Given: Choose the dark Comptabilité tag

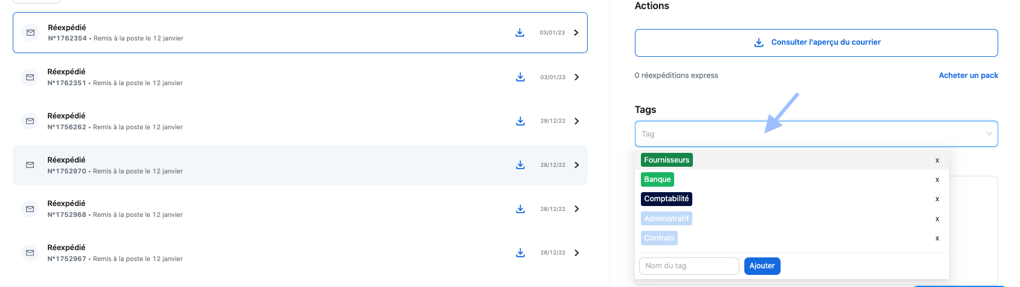Looking at the screenshot, I should coord(666,199).
